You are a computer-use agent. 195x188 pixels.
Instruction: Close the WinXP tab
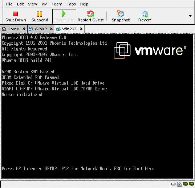51,29
